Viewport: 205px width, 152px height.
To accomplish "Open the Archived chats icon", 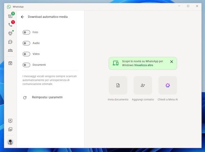I will click(x=10, y=63).
